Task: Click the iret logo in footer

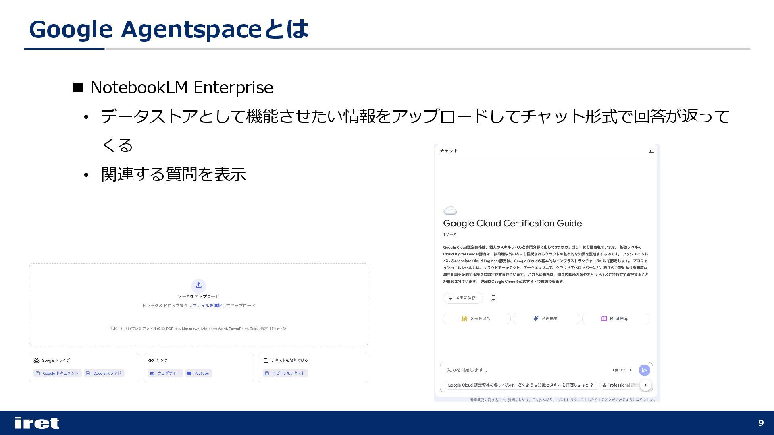Action: (x=37, y=423)
